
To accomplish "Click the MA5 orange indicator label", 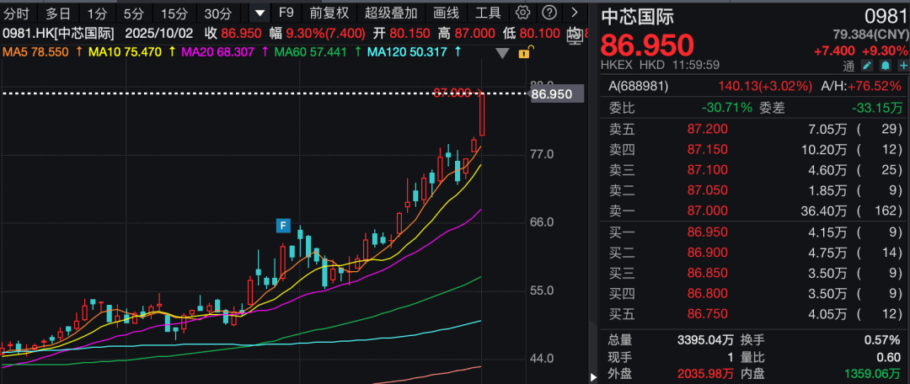I will click(35, 52).
